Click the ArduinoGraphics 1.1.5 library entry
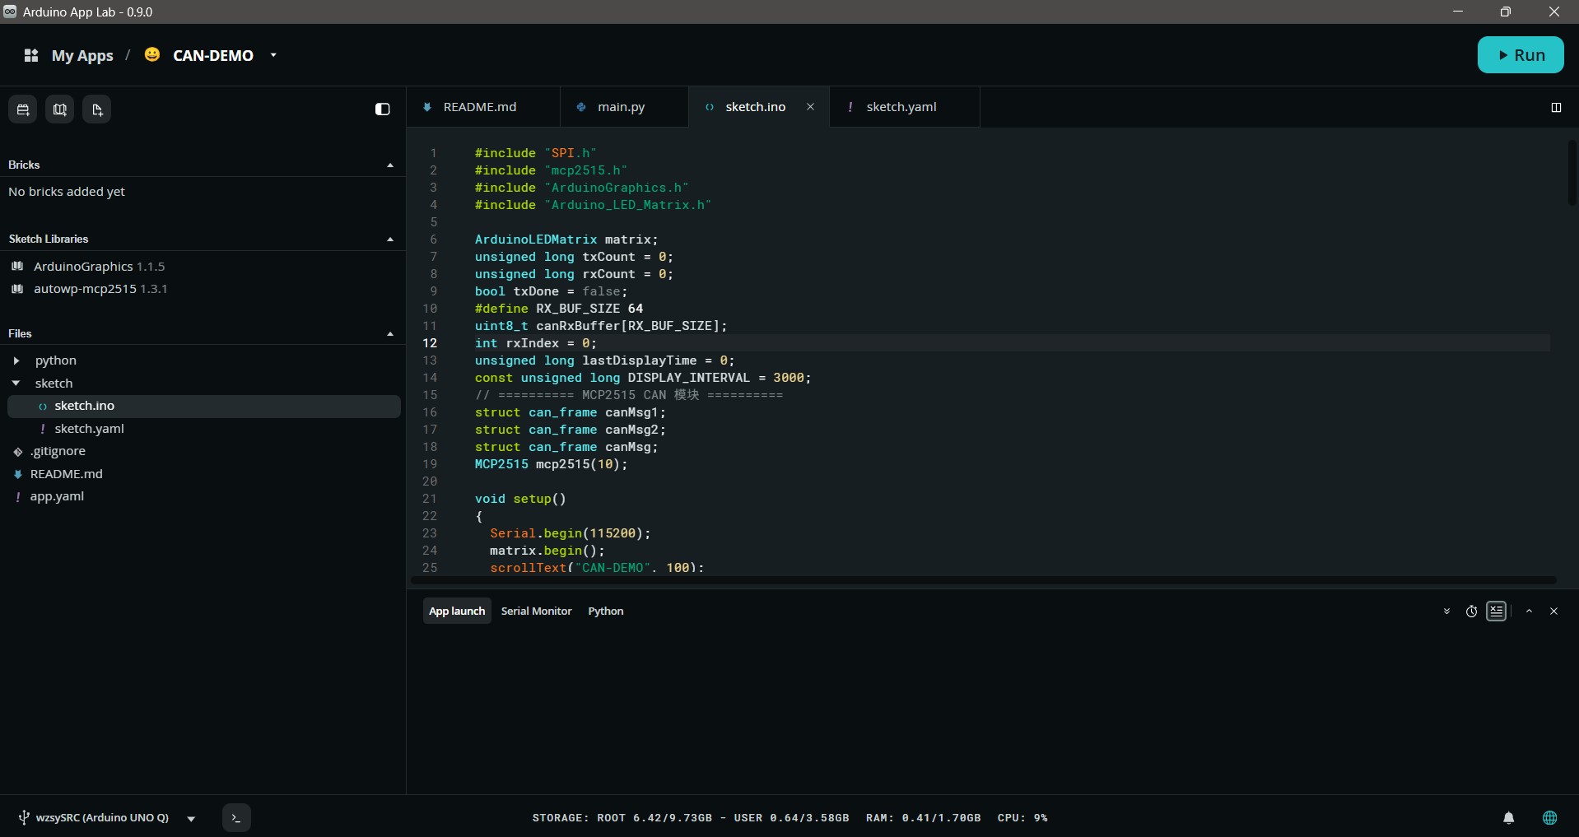Screen dimensions: 1579x837 pyautogui.click(x=99, y=267)
